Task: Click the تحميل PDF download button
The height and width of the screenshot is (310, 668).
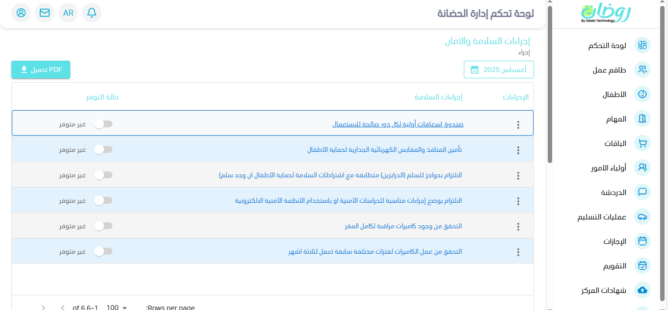Action: pyautogui.click(x=40, y=70)
